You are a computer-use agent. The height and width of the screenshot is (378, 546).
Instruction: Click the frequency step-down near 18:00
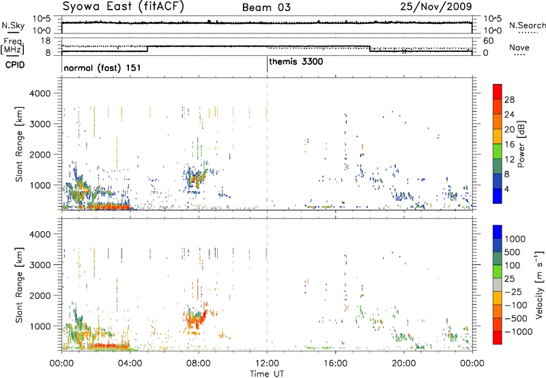click(369, 48)
